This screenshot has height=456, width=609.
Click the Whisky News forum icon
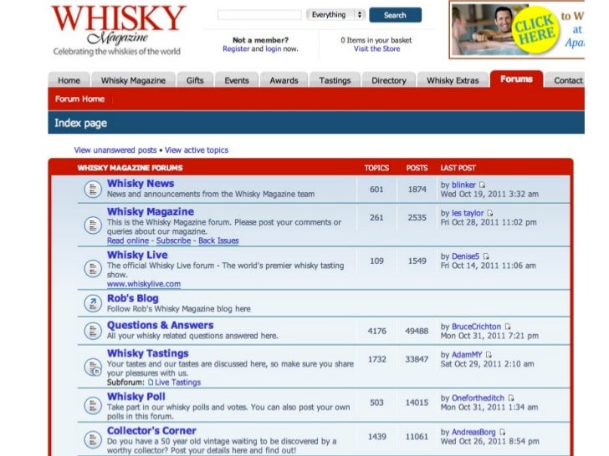[93, 190]
